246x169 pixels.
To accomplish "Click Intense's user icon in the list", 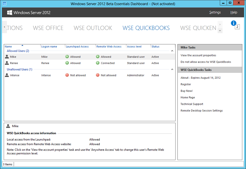I will coord(7,75).
